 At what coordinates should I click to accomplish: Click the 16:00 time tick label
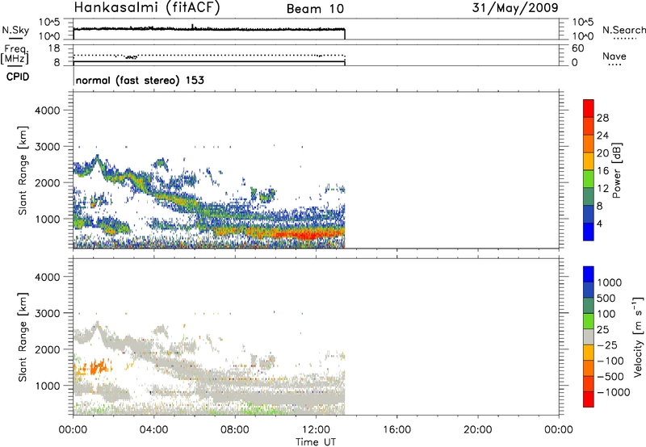(396, 430)
